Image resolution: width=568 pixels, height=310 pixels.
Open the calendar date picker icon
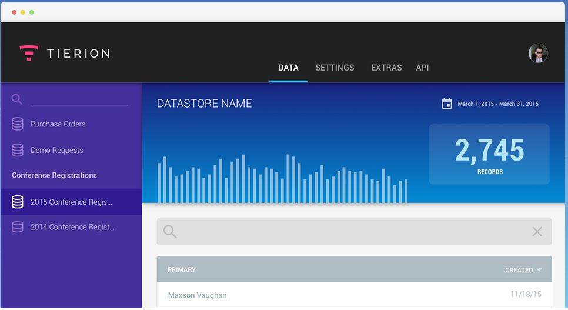(447, 104)
